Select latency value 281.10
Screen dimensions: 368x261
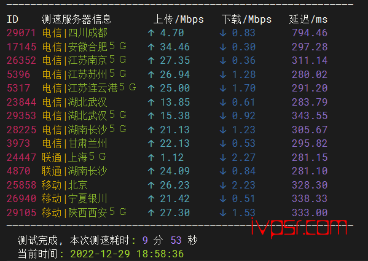tap(310, 171)
